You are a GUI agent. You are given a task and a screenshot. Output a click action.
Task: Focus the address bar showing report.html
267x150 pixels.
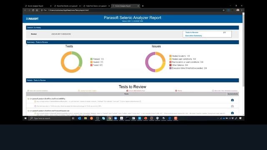[133, 10]
